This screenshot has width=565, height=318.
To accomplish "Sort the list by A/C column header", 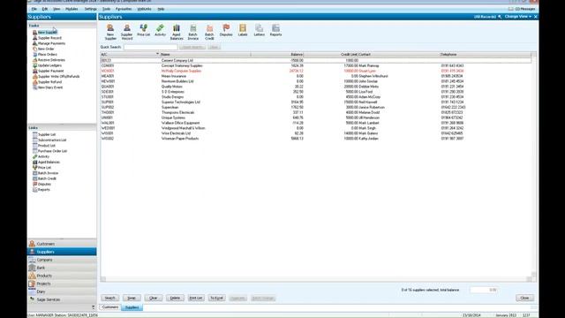I will coord(130,55).
